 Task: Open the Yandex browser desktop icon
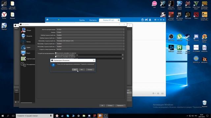tap(4, 15)
